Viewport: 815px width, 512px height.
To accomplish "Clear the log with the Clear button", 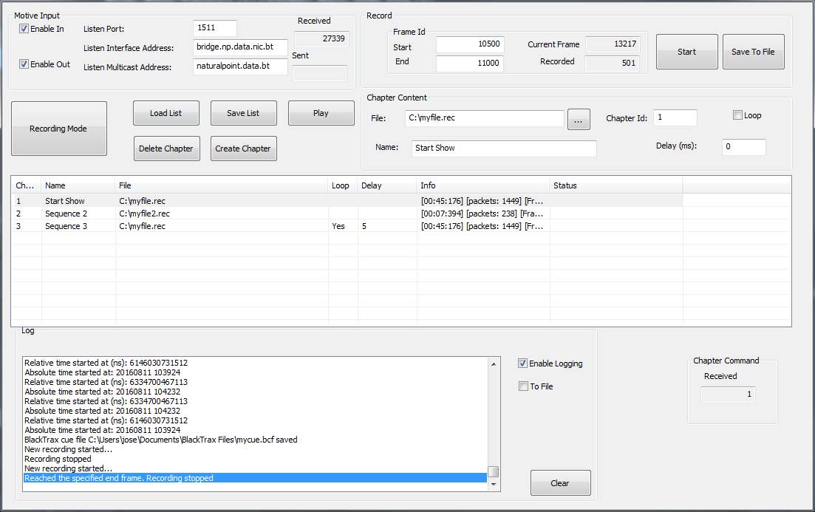I will pyautogui.click(x=560, y=483).
